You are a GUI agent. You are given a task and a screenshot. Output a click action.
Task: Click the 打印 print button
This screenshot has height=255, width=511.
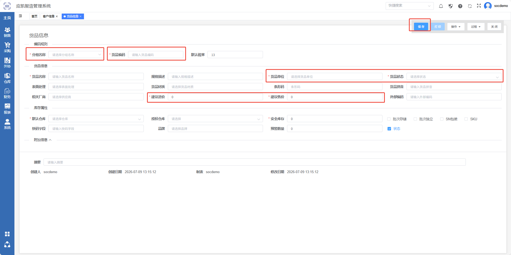[x=438, y=27]
